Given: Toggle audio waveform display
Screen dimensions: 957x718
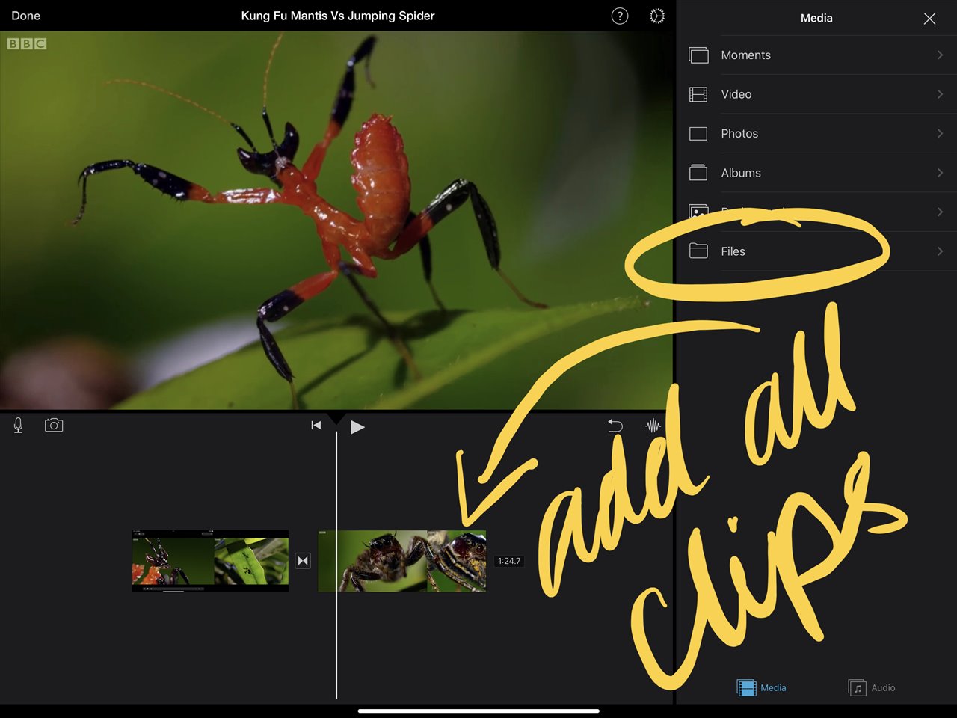Looking at the screenshot, I should click(x=653, y=426).
